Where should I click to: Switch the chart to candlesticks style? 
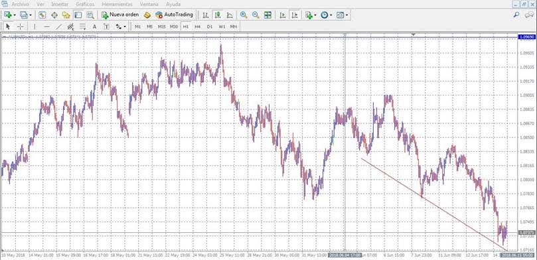[218, 15]
